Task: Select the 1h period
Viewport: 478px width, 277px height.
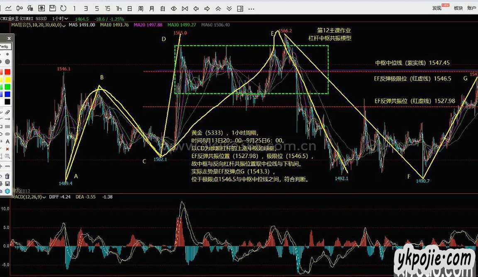Action: click(x=119, y=9)
